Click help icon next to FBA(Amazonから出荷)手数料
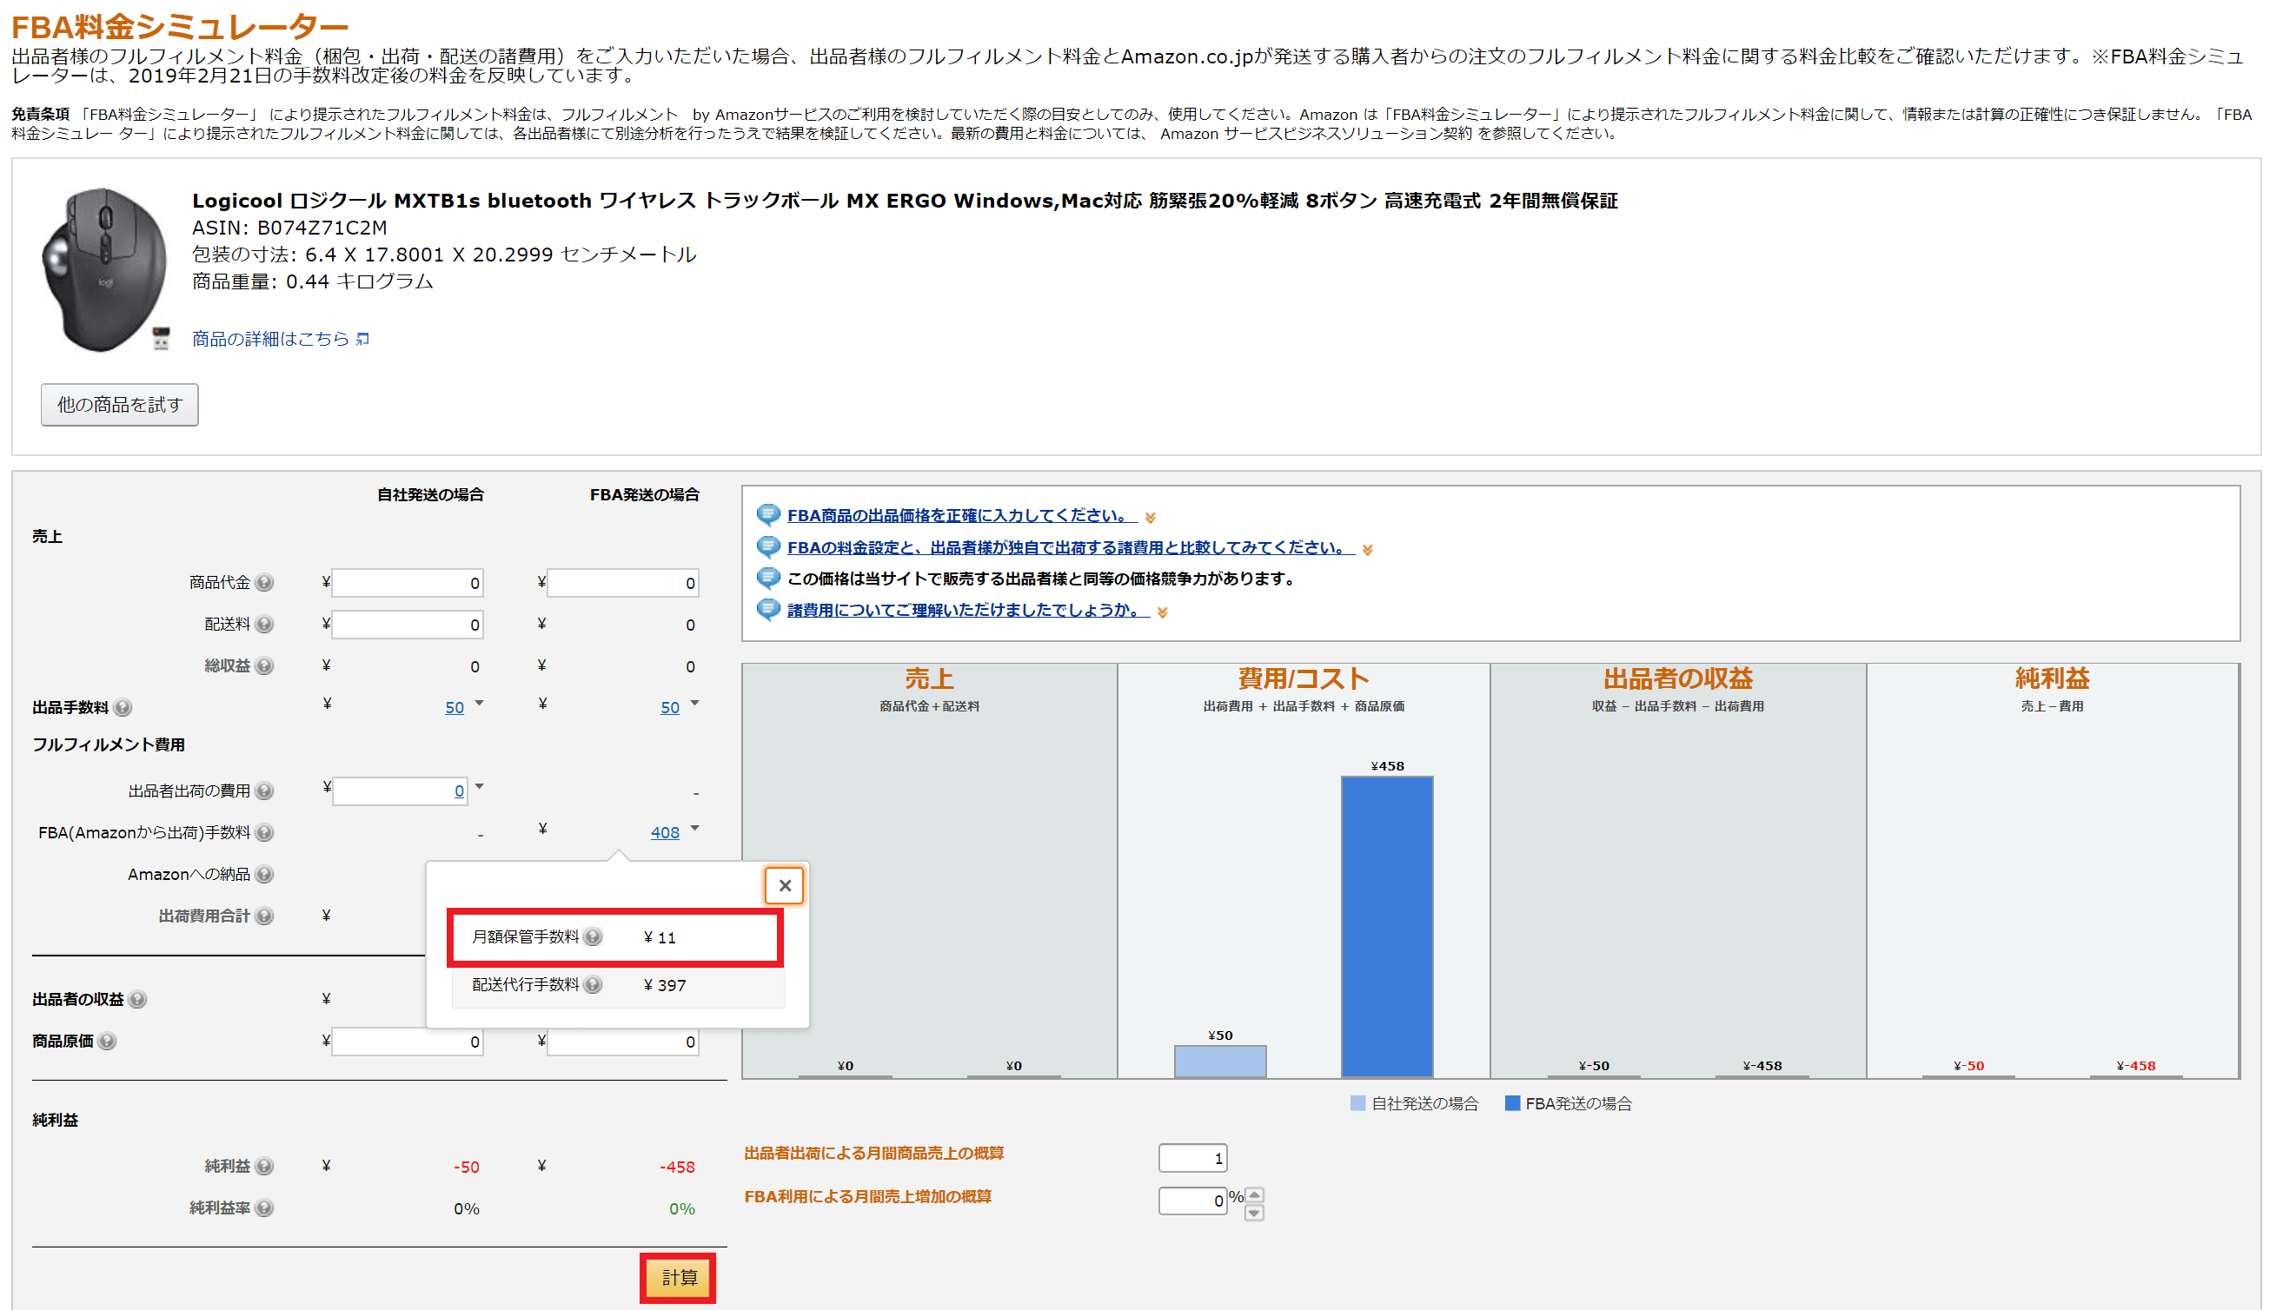This screenshot has height=1310, width=2283. 263,833
